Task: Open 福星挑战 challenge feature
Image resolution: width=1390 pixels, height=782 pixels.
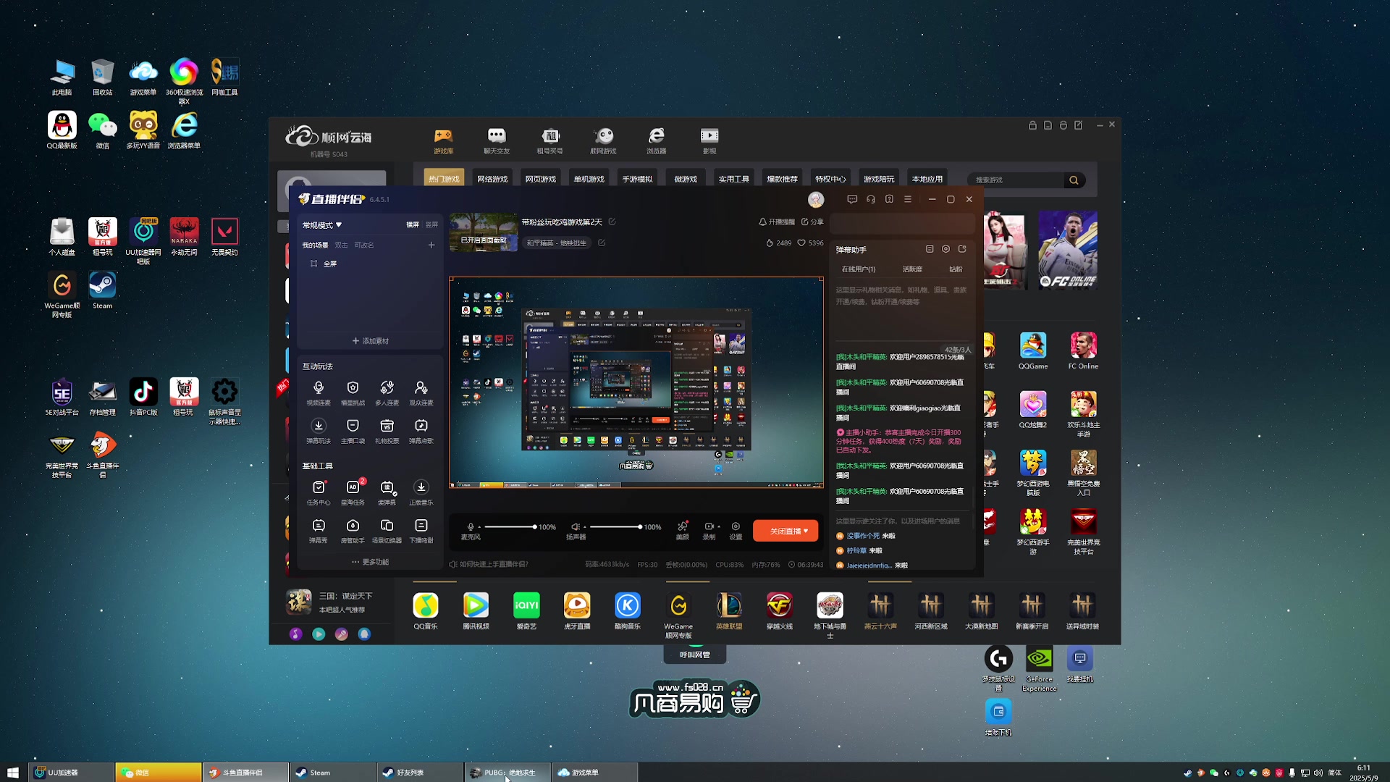Action: [x=353, y=393]
